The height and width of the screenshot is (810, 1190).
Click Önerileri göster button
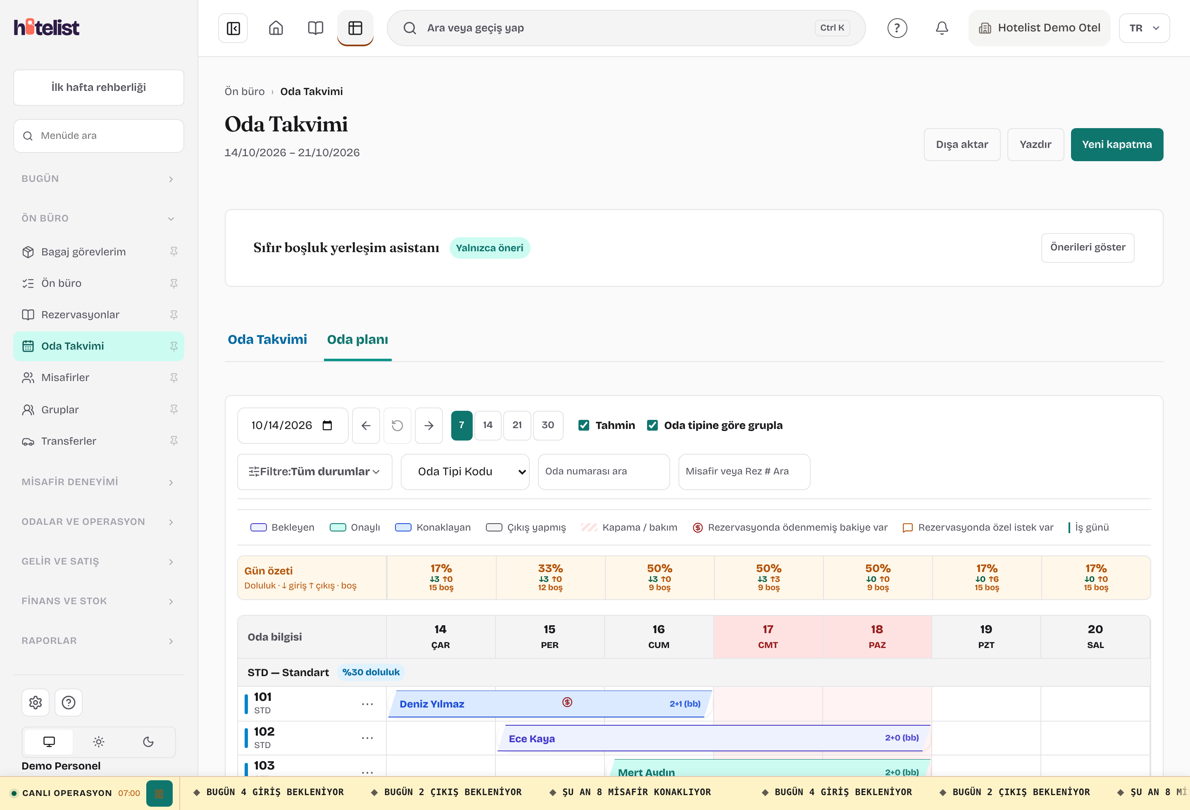tap(1088, 248)
